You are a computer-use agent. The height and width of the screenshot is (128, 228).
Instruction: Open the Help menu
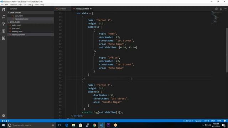tap(42, 5)
